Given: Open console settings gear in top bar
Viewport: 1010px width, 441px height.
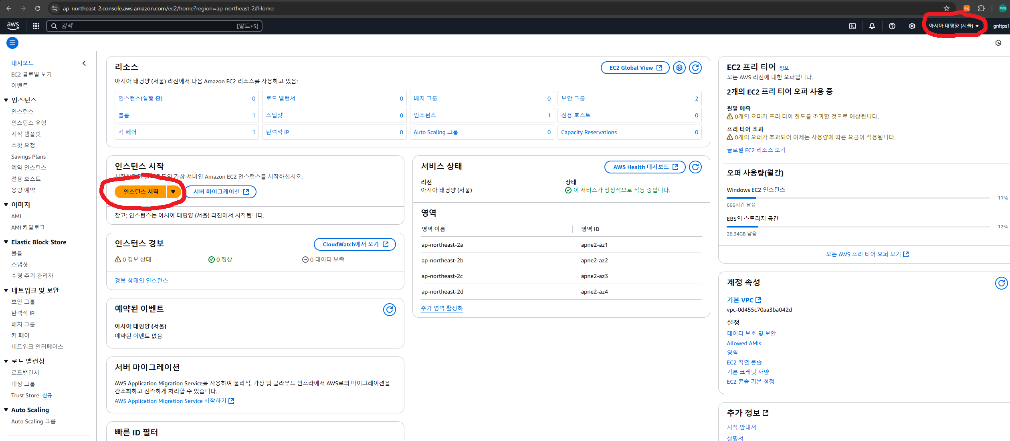Looking at the screenshot, I should pos(912,26).
